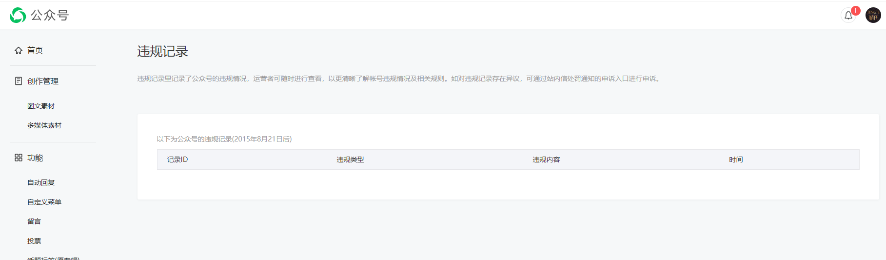
Task: Click the 违规内容 column header
Action: click(x=546, y=160)
